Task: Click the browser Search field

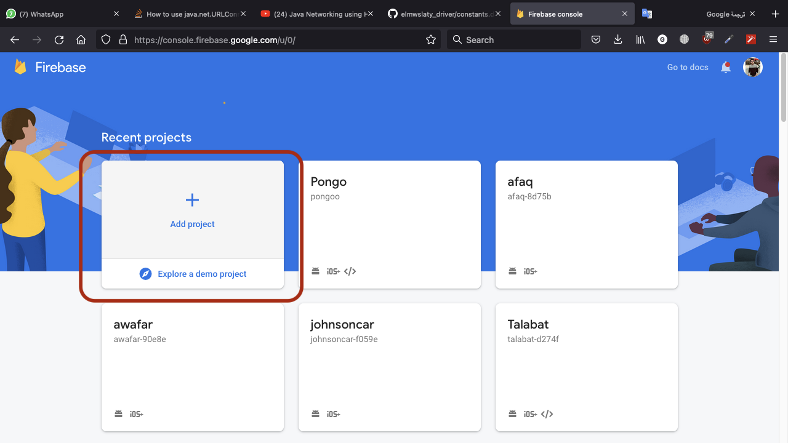Action: point(514,39)
